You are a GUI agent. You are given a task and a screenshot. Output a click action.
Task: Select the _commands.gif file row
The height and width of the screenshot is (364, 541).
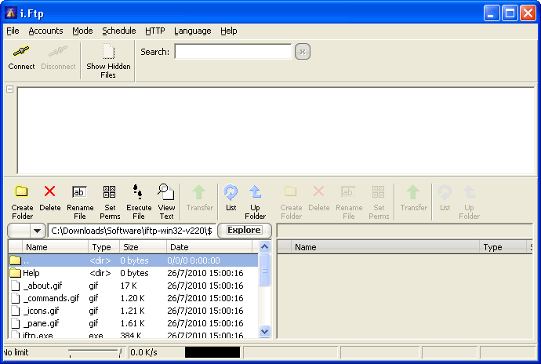tap(133, 298)
